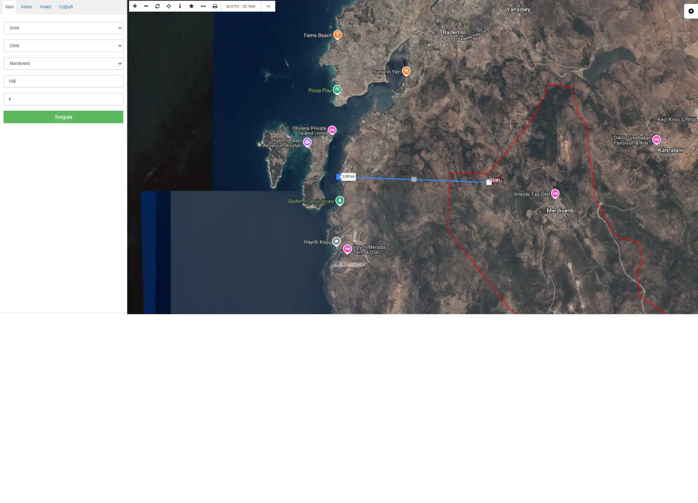This screenshot has height=503, width=698.
Task: Click the star favorites icon
Action: pyautogui.click(x=191, y=6)
